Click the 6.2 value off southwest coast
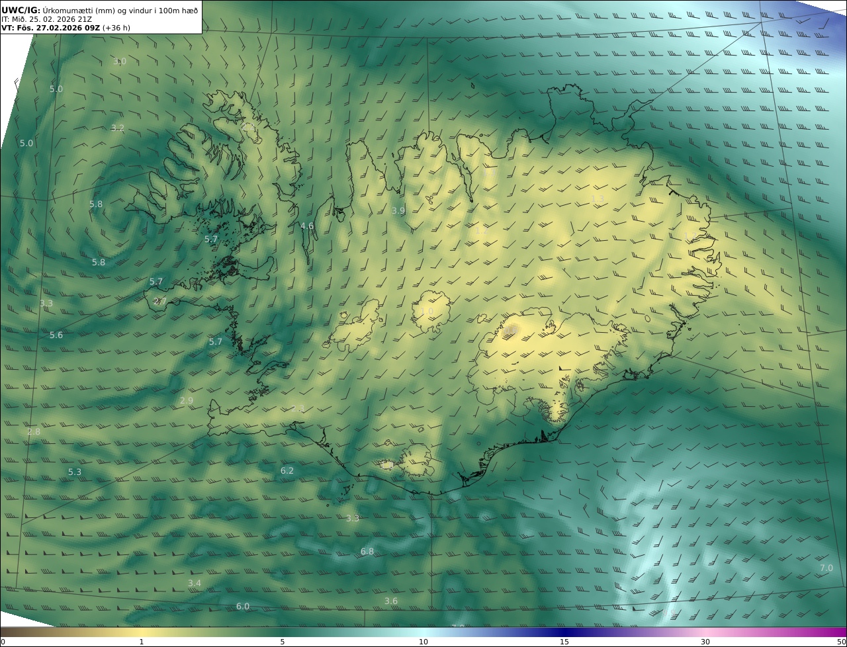The image size is (847, 647). 287,471
